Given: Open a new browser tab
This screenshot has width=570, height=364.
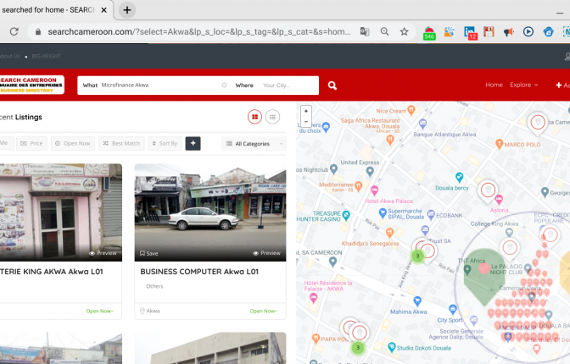Looking at the screenshot, I should (127, 10).
